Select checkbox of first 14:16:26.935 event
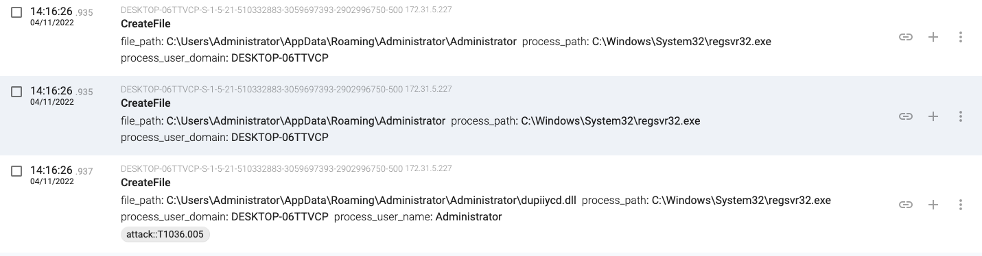The width and height of the screenshot is (982, 256). (x=16, y=12)
